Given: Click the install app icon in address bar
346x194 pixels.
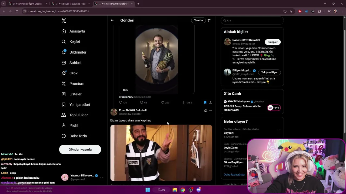Looking at the screenshot, I should [x=285, y=11].
